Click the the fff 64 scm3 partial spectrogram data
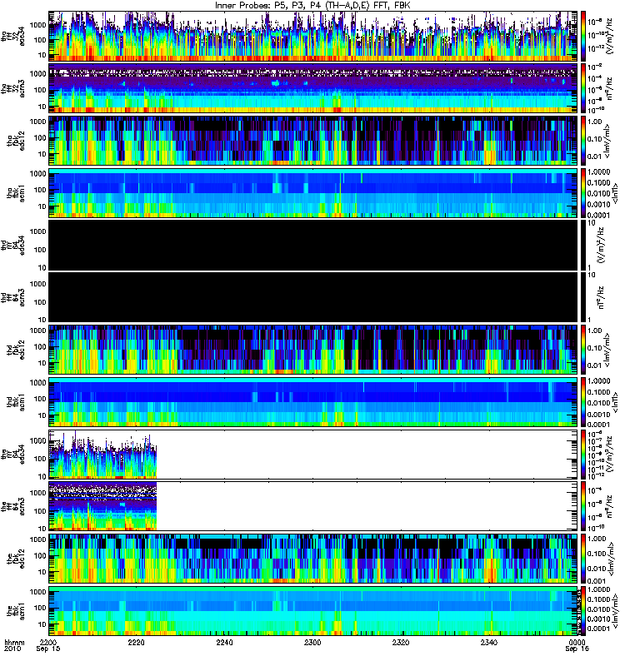The image size is (625, 666). [x=102, y=506]
